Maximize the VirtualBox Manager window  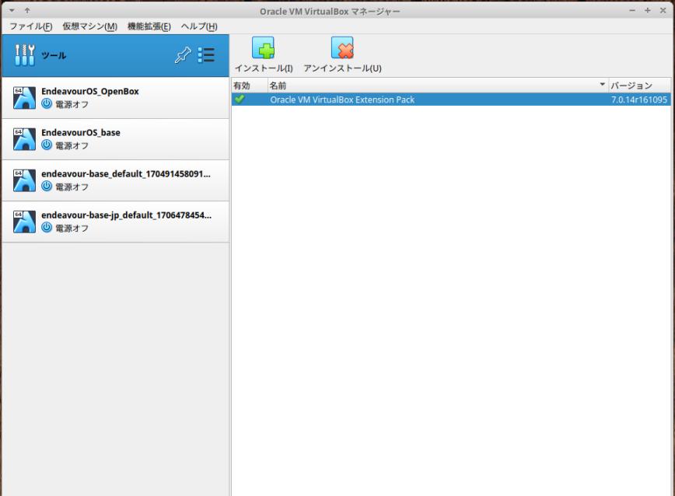click(648, 10)
